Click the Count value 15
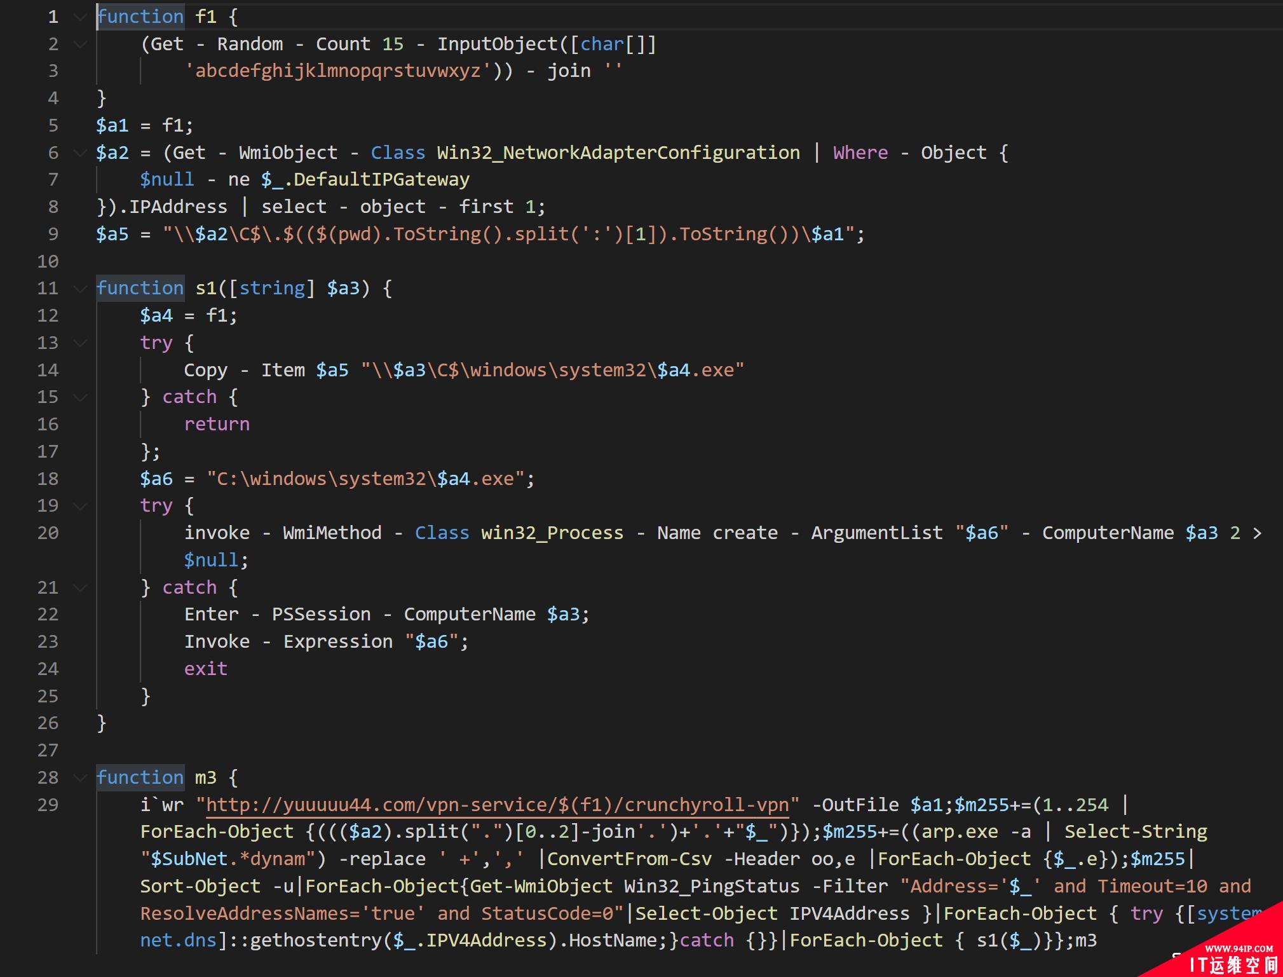 click(393, 44)
